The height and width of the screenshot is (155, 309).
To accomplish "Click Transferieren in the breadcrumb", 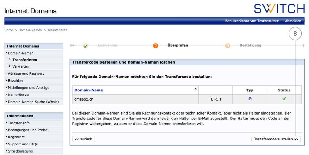I will point(57,30).
